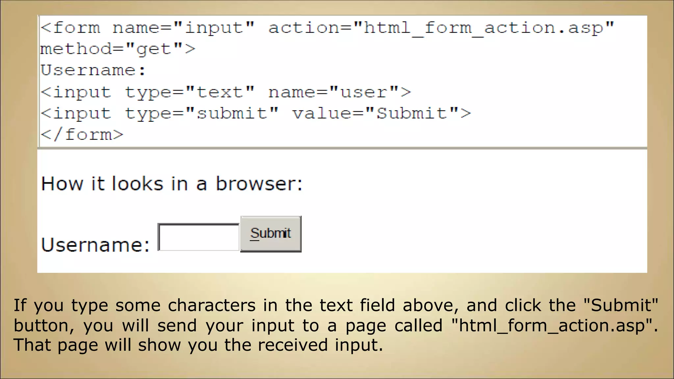Click the 'method="get">' code line
Image resolution: width=674 pixels, height=379 pixels.
tap(118, 49)
